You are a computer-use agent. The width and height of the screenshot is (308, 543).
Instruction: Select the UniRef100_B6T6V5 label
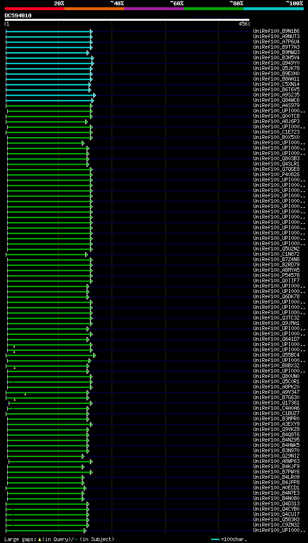click(276, 90)
